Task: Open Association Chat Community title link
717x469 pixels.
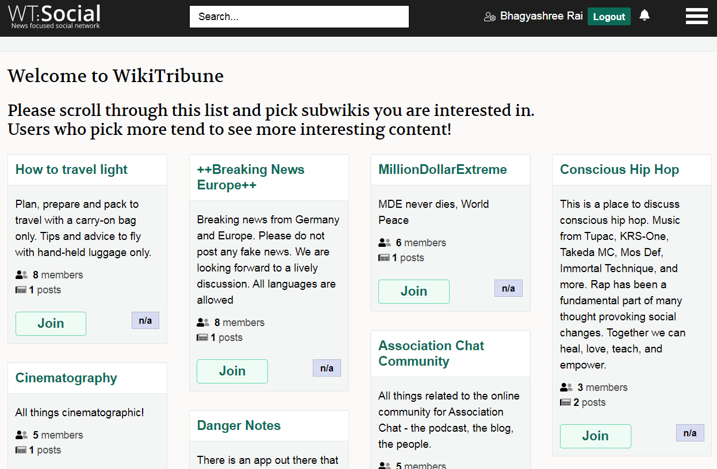Action: point(431,354)
